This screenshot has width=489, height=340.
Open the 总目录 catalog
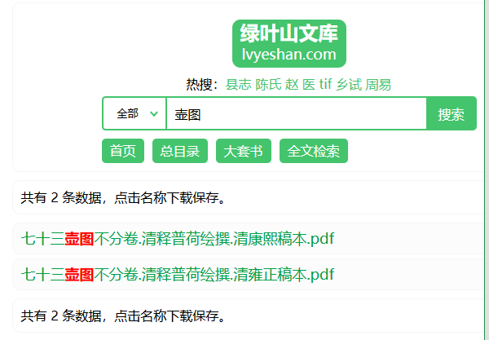point(180,151)
